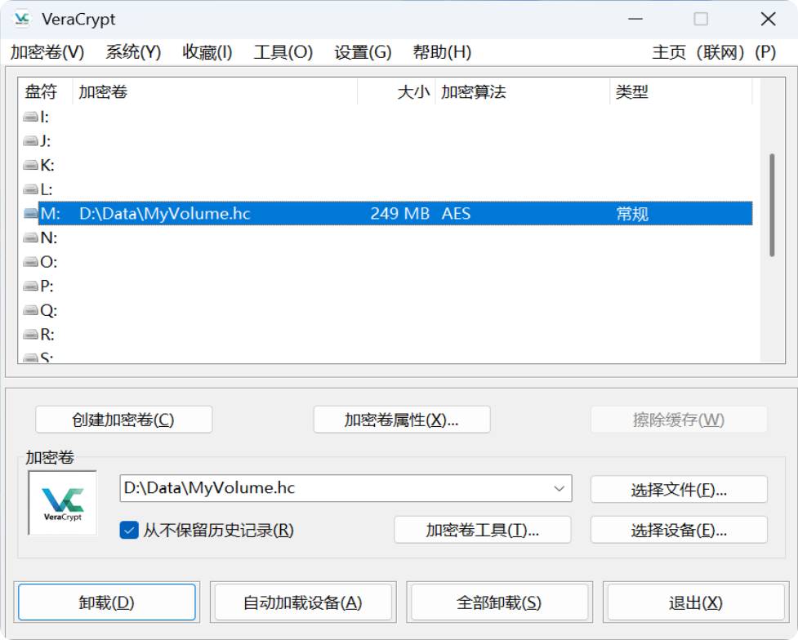Click the drive list vertical scrollbar
The width and height of the screenshot is (798, 640).
pos(772,204)
